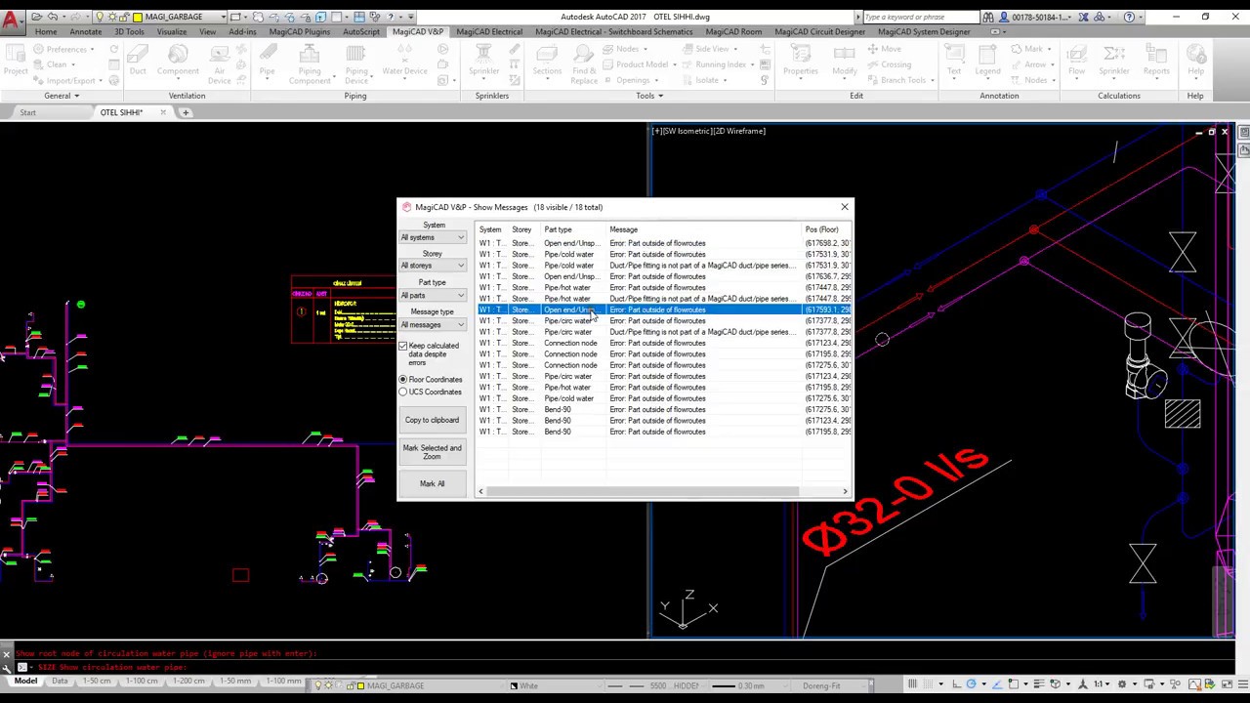1250x703 pixels.
Task: Select Floor Coordinates radio button
Action: (402, 379)
